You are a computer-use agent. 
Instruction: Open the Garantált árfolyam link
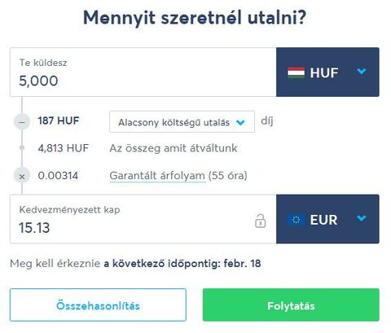click(157, 176)
